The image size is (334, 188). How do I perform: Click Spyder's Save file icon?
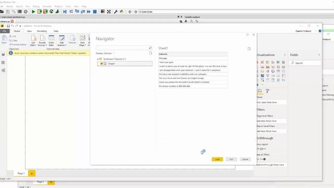[8, 11]
